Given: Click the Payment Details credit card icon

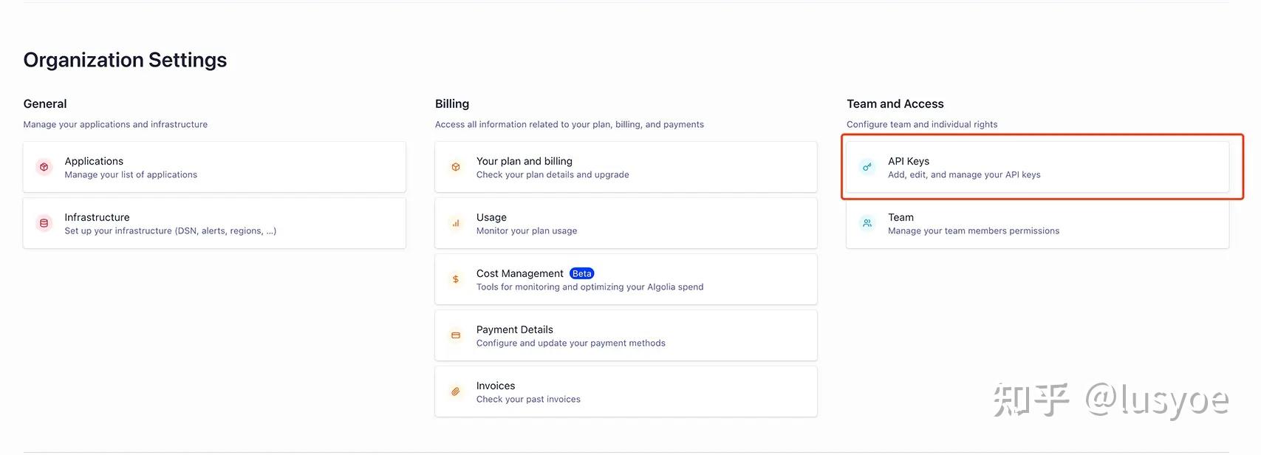Looking at the screenshot, I should tap(455, 335).
